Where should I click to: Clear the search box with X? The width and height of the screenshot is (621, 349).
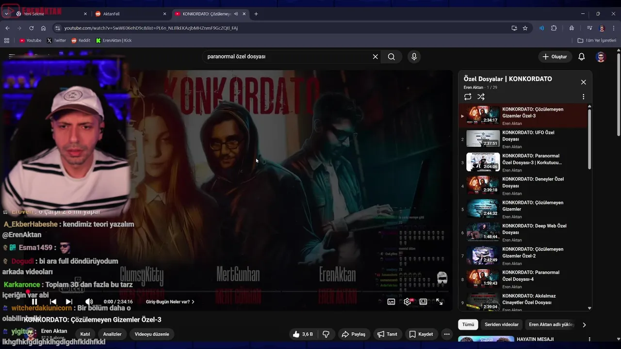pos(375,57)
